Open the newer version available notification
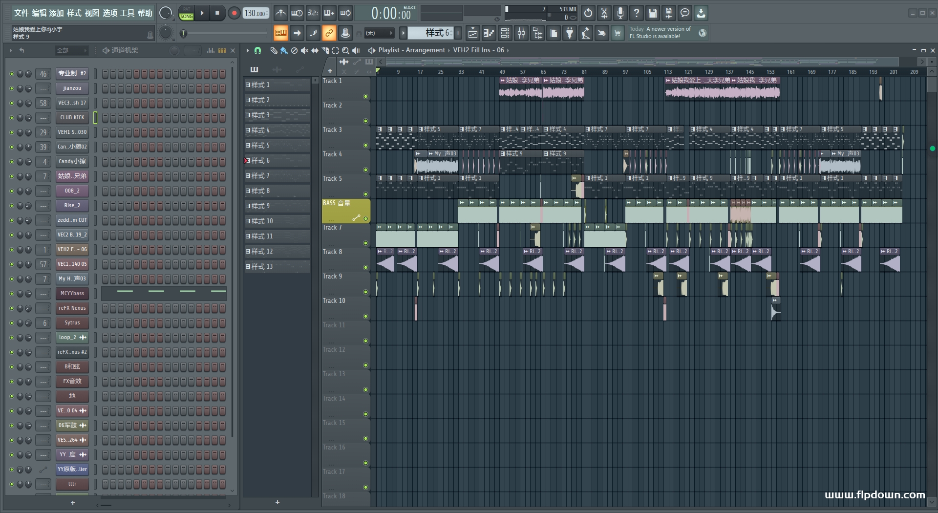Viewport: 938px width, 513px height. coord(668,33)
